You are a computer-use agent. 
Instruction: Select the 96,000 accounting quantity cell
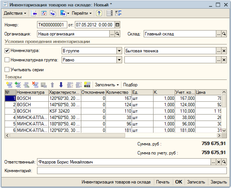click(x=185, y=124)
